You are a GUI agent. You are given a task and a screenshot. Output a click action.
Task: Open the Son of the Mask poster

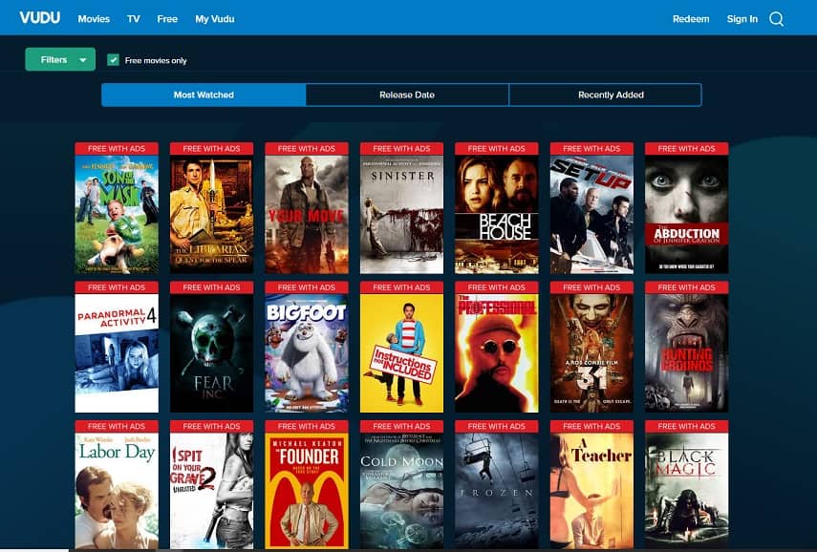(117, 215)
